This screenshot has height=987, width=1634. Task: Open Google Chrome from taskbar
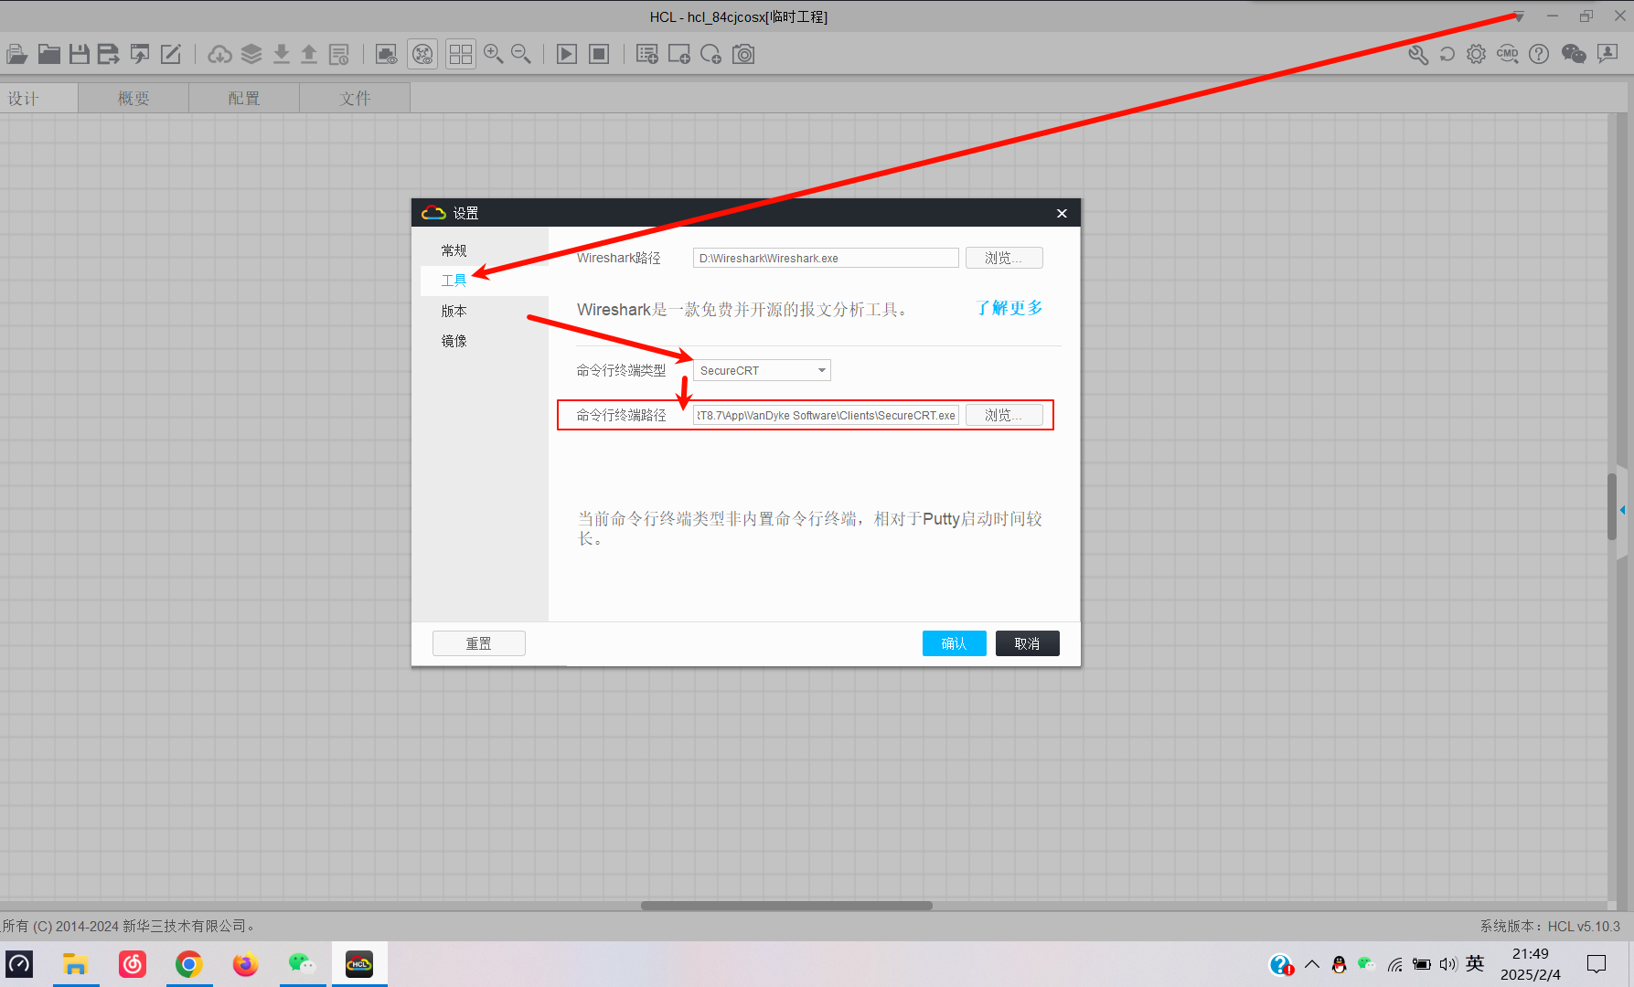189,964
